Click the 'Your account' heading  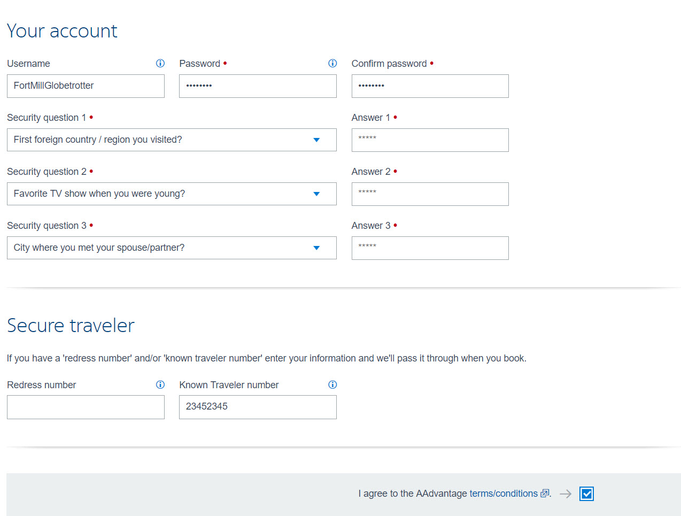pos(62,31)
